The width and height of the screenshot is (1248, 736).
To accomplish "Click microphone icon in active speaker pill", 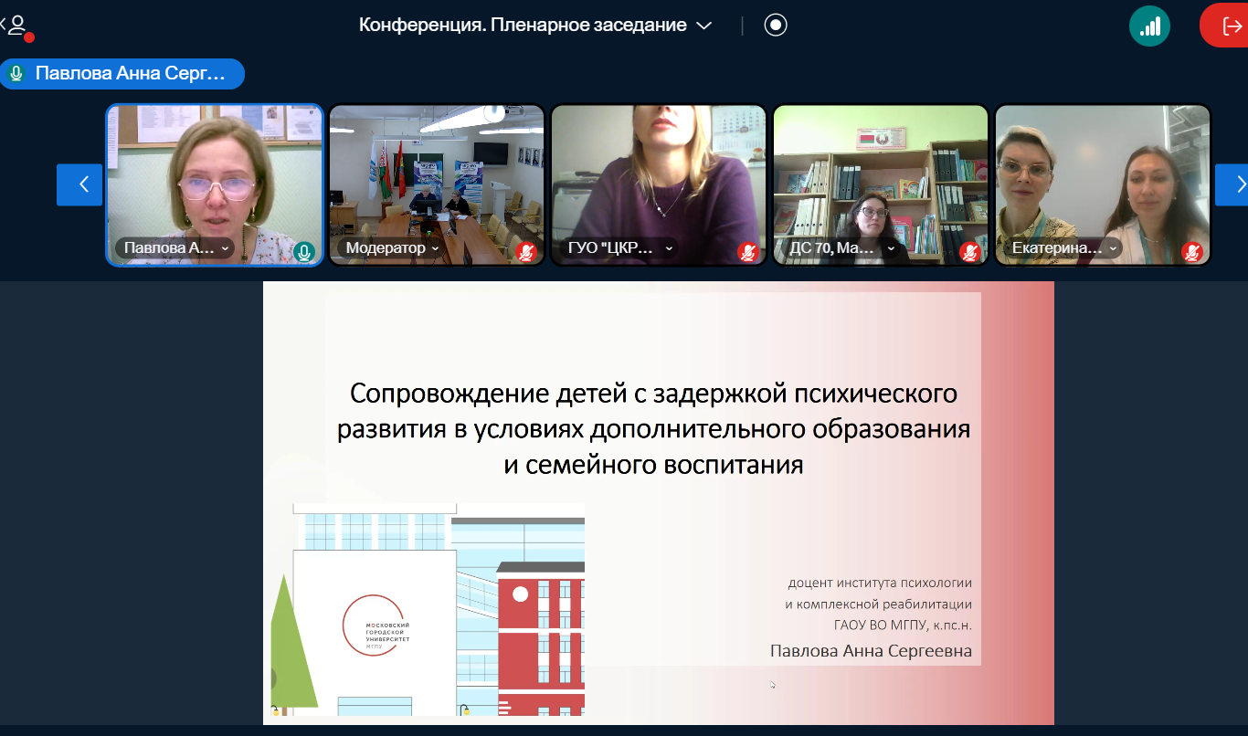I will click(x=16, y=74).
